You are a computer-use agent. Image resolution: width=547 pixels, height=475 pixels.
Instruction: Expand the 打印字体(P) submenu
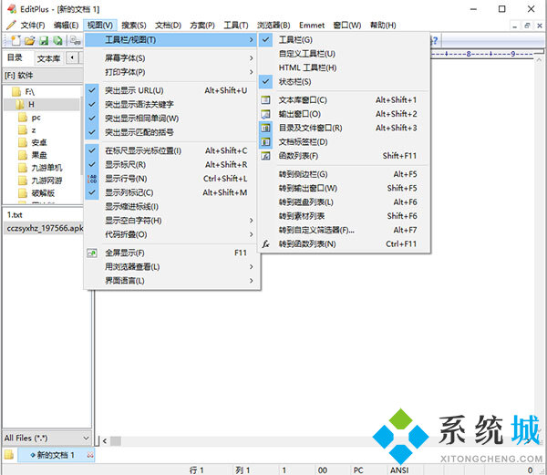(172, 72)
